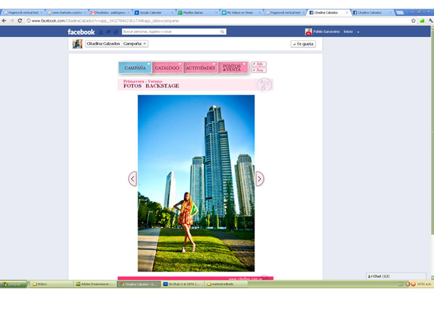Click Pablo Garassino profile picture

pyautogui.click(x=308, y=32)
